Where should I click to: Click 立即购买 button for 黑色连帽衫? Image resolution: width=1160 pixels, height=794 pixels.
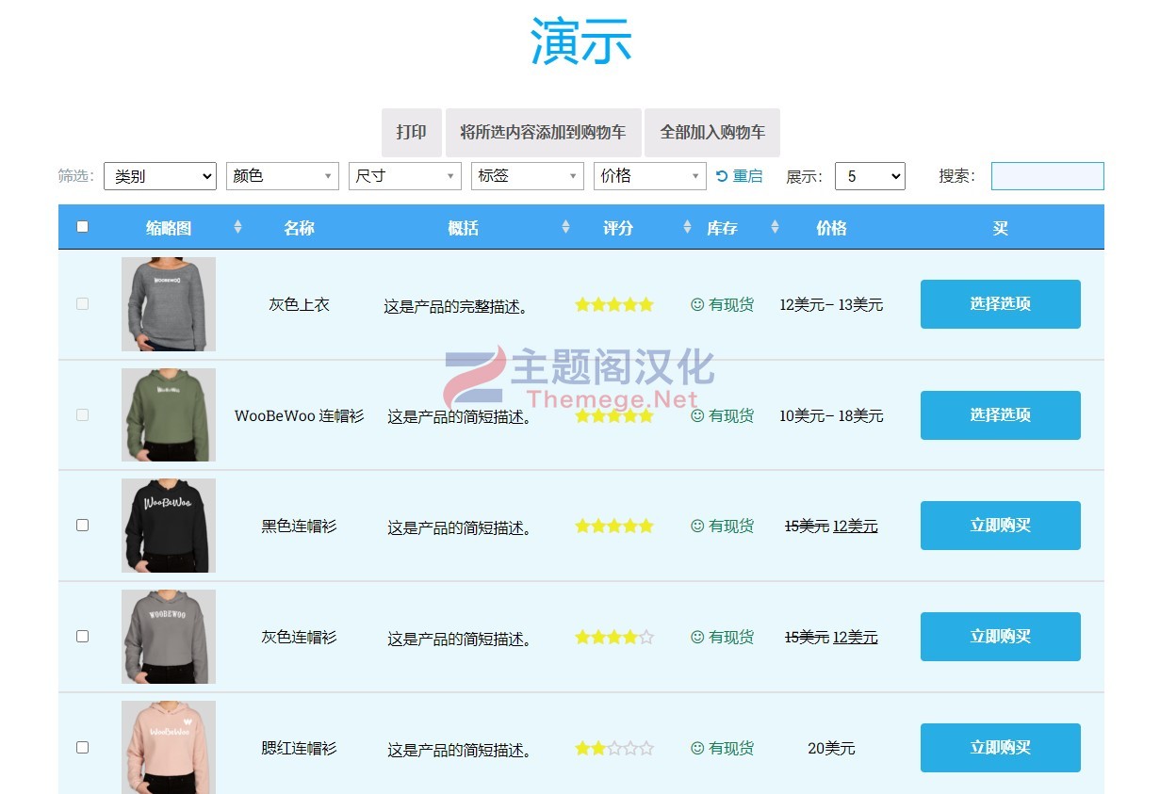[1001, 526]
